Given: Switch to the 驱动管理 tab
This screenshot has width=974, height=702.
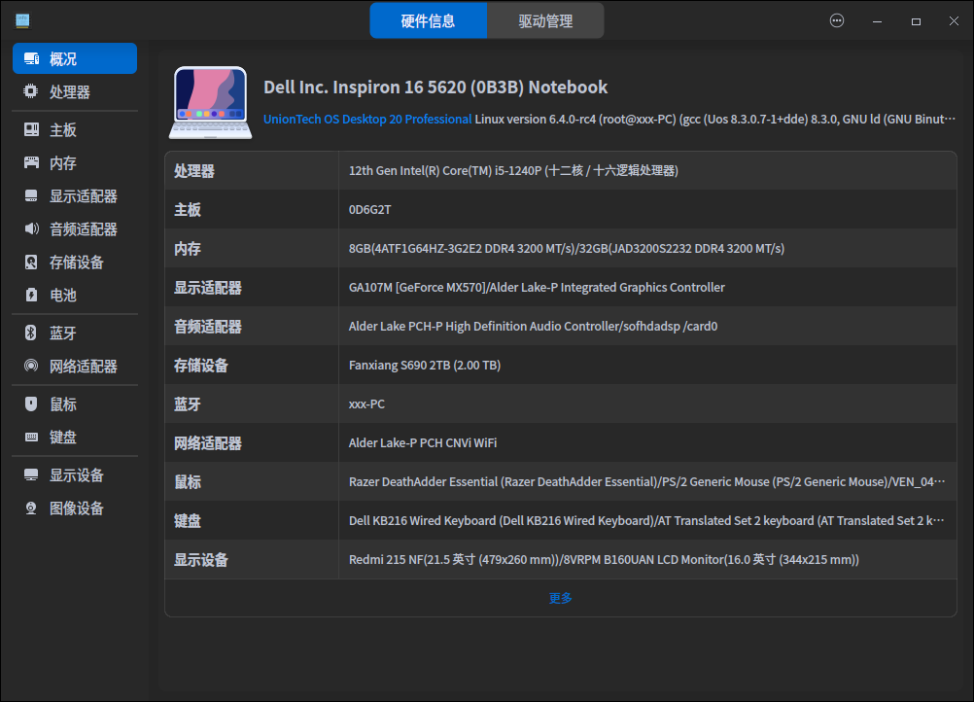Looking at the screenshot, I should [544, 19].
